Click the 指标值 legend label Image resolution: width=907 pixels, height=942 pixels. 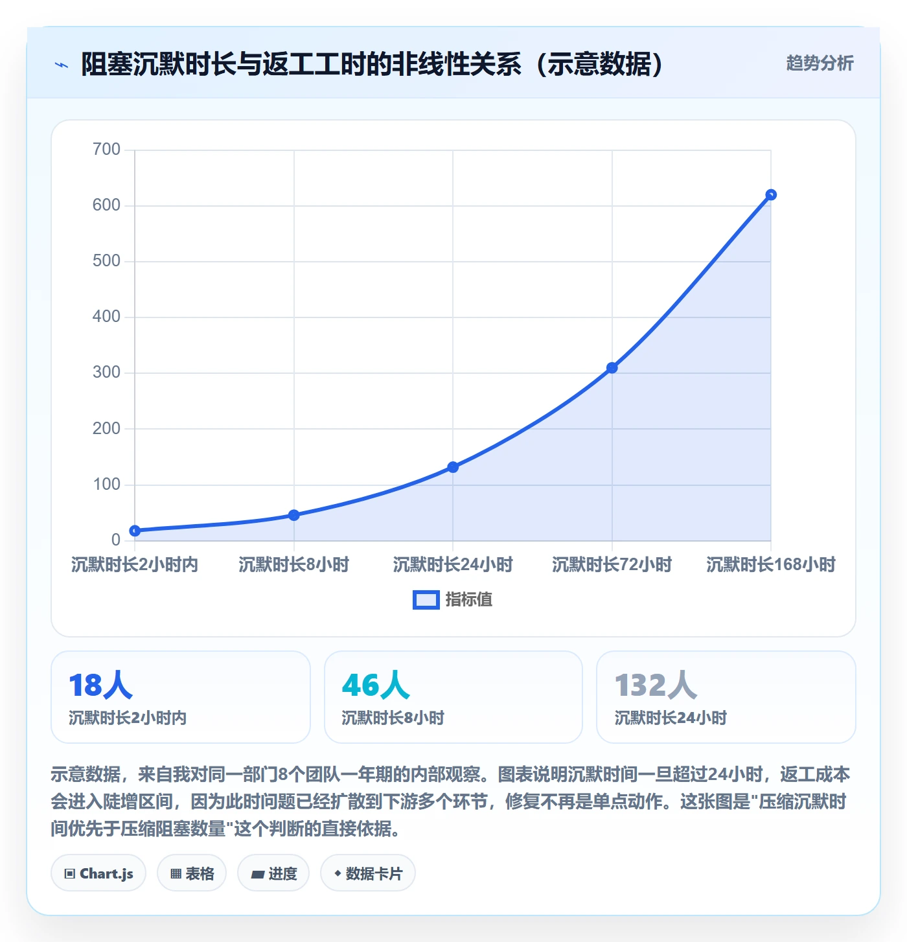pyautogui.click(x=469, y=600)
